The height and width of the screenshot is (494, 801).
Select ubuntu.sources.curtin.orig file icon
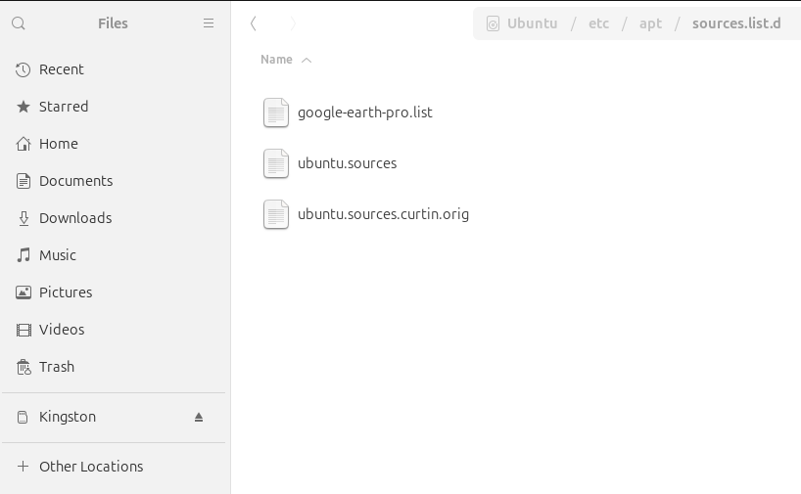click(276, 214)
